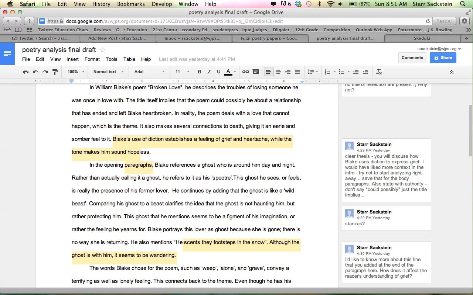Open the Normal text style dropdown
Viewport: 473px width, 295px height.
(108, 72)
